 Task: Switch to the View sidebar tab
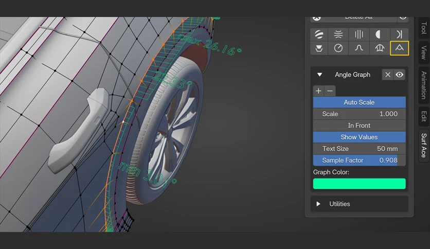424,52
